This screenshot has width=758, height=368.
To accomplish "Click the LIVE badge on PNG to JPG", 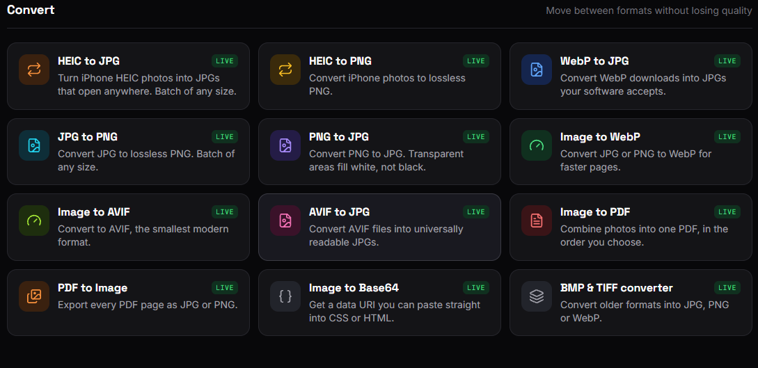I will click(x=476, y=136).
